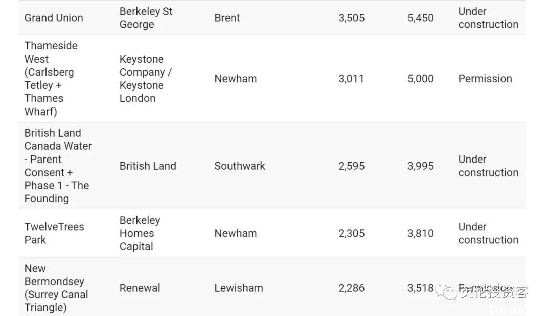Click the Southwark borough cell
This screenshot has height=316, width=546.
coord(240,166)
